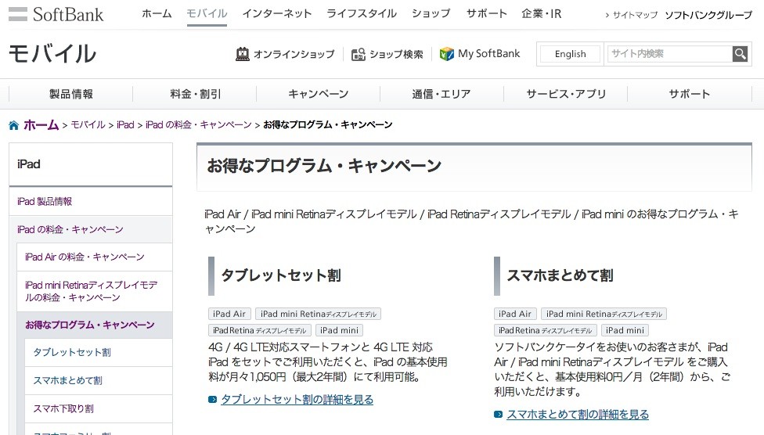The height and width of the screenshot is (435, 764).
Task: Open タブレットセット割 in sidebar
Action: (99, 353)
